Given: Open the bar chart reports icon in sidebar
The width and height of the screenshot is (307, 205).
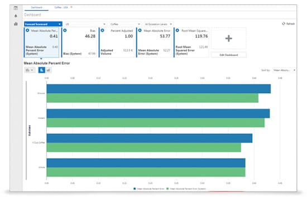Looking at the screenshot, I should pyautogui.click(x=16, y=24).
